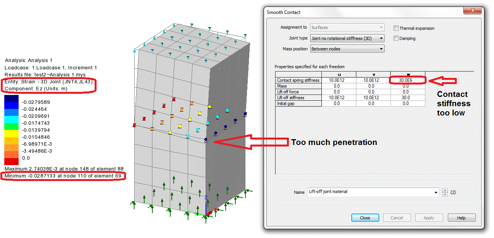Toggle the Damping checkbox
The image size is (494, 238).
point(396,38)
